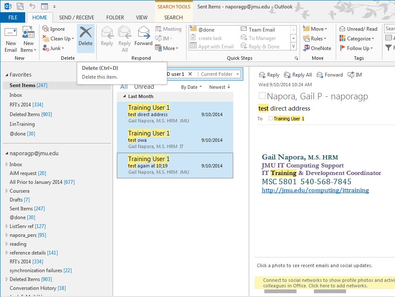Open the AiM request [20] folder
The image size is (395, 297).
pos(28,173)
